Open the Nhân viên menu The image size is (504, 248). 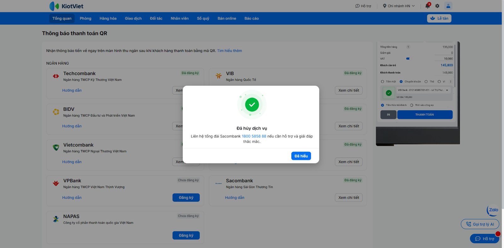click(x=180, y=18)
